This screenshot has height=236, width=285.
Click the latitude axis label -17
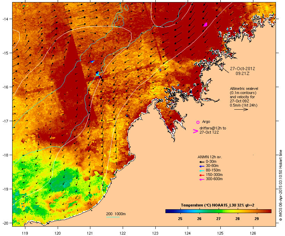5,121
